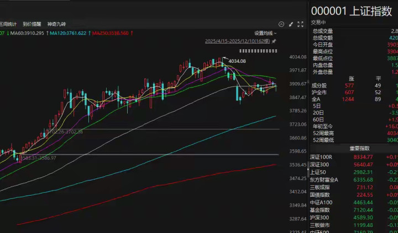This screenshot has height=233, width=398.
Task: Click the 3723.06 price axis label
Action: point(298,124)
